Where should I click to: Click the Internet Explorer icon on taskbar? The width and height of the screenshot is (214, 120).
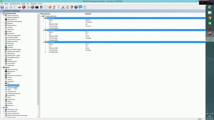pos(210,7)
